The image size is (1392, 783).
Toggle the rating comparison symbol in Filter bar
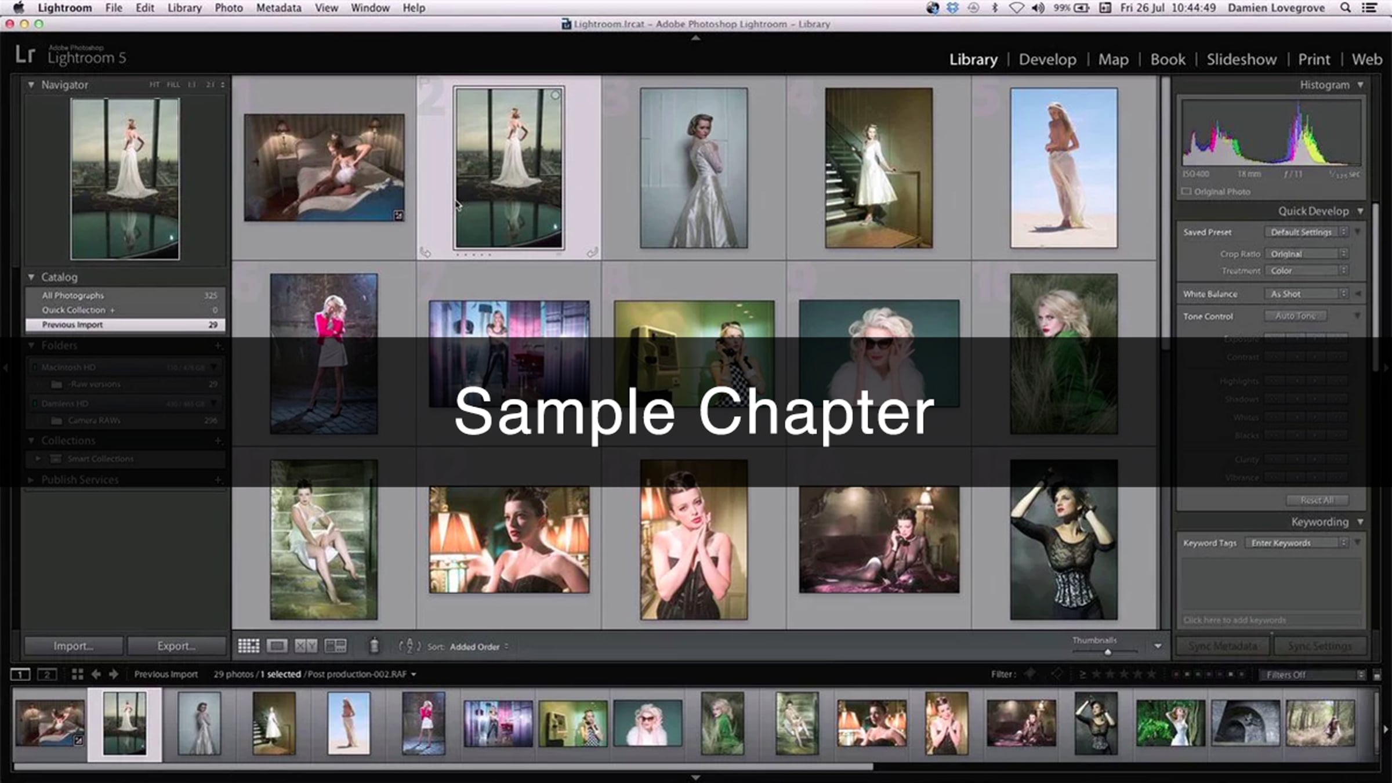pyautogui.click(x=1082, y=674)
